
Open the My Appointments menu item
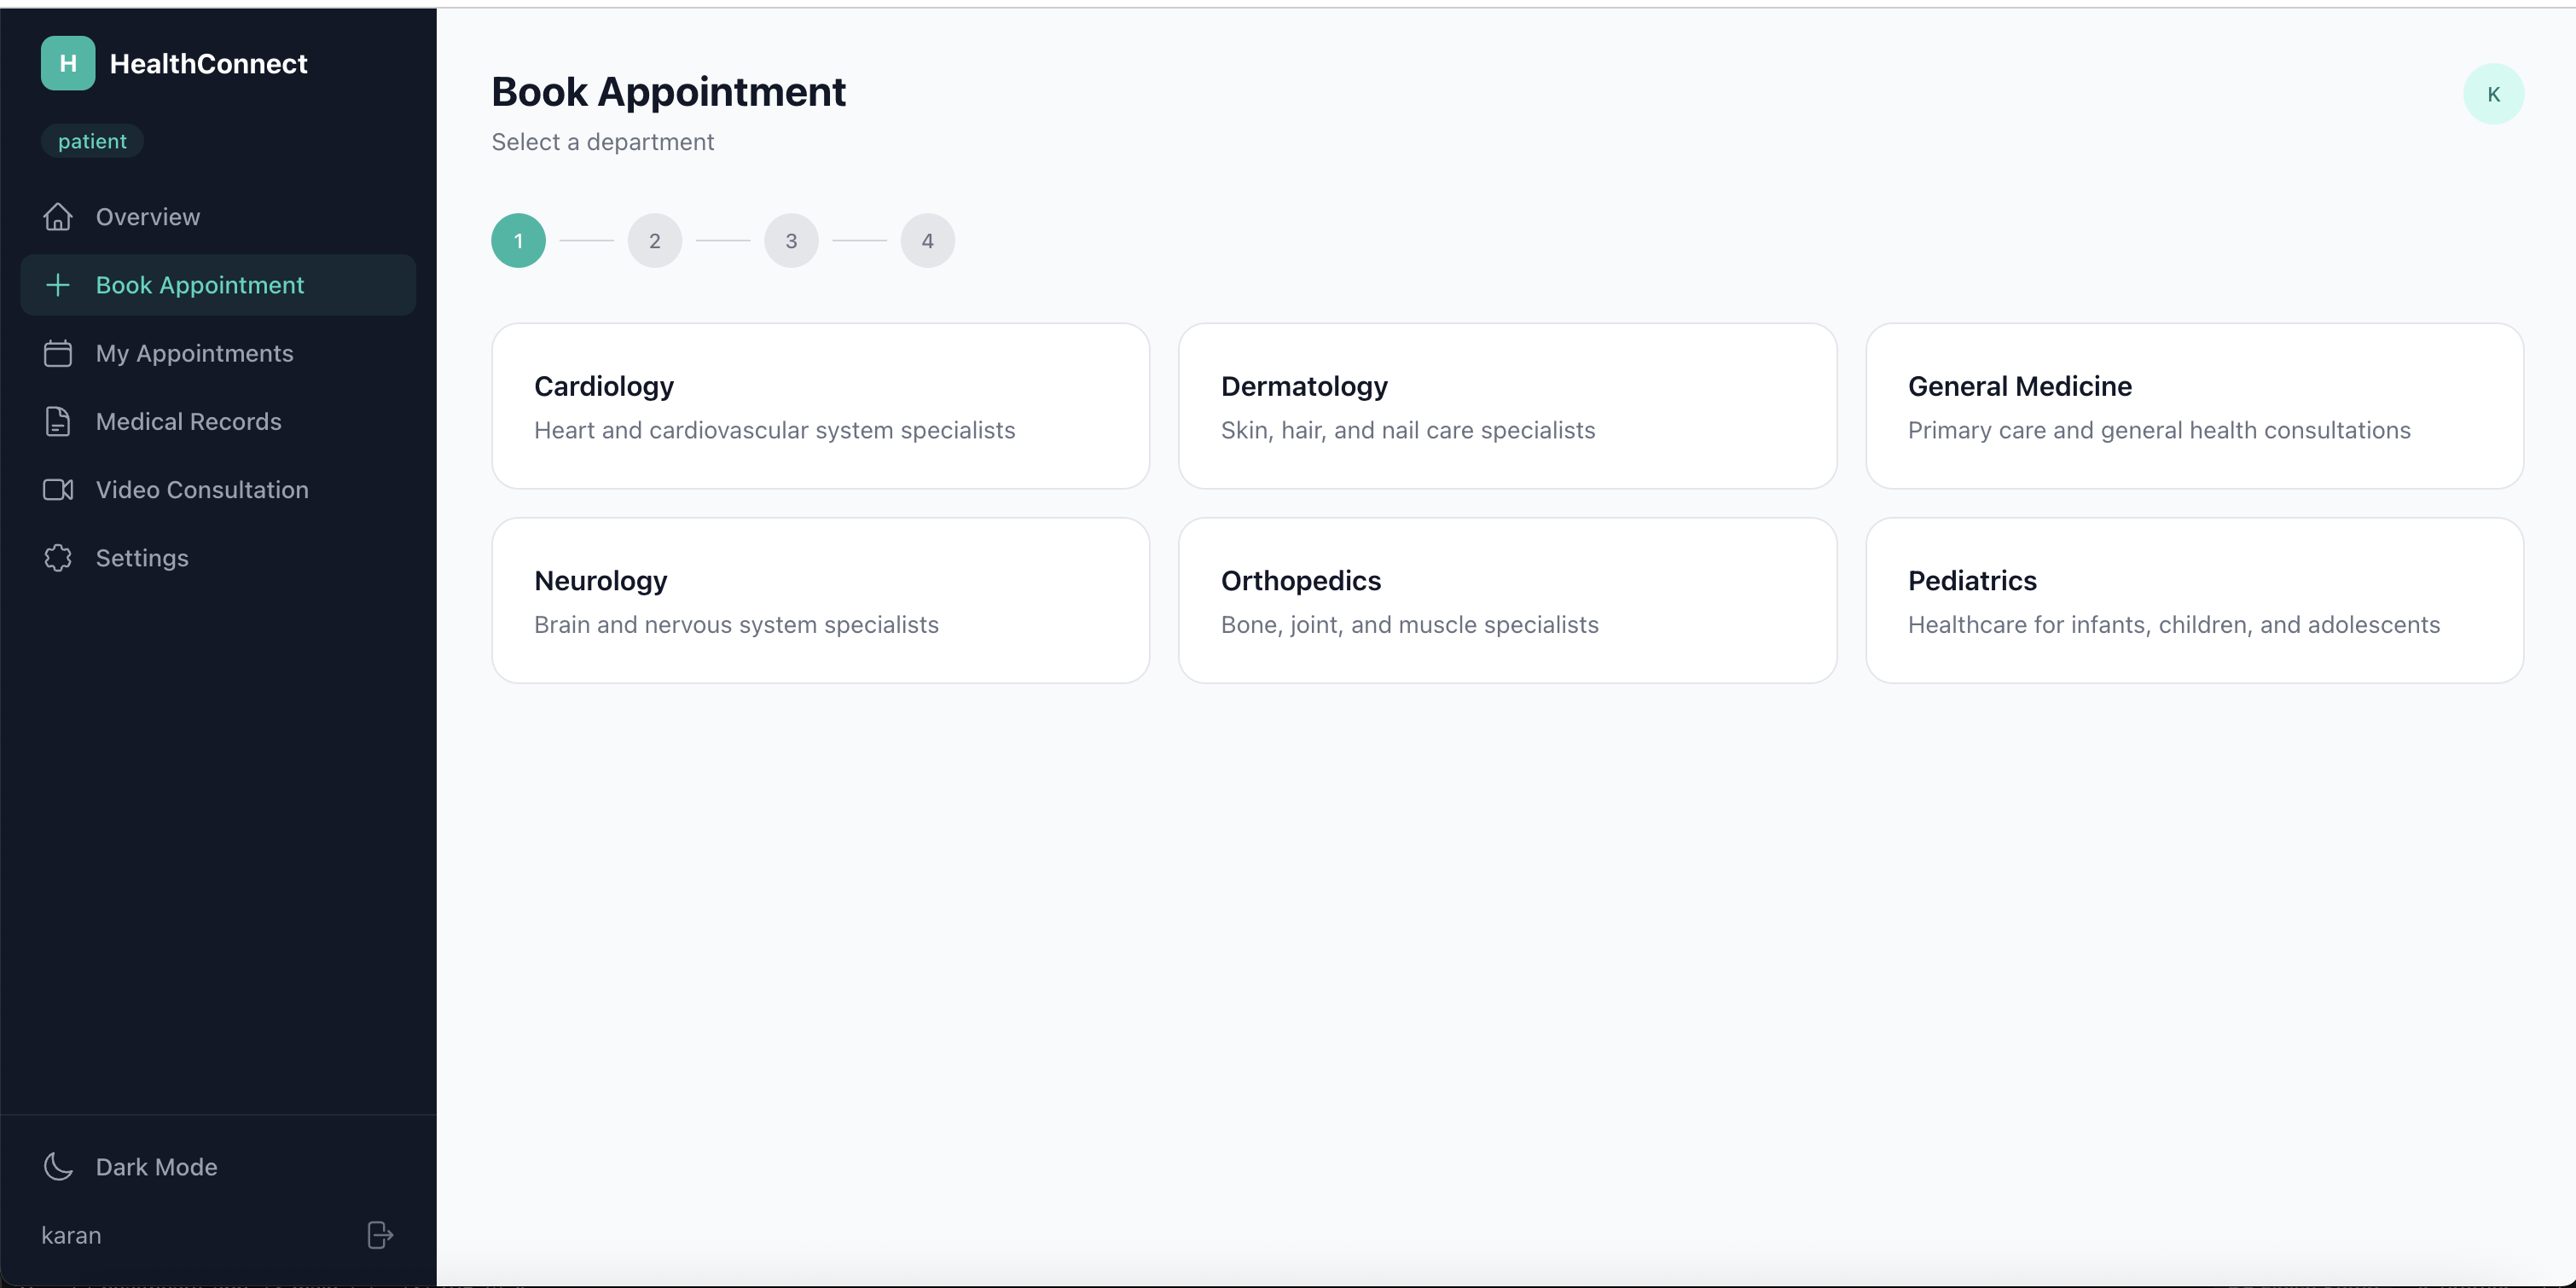194,353
